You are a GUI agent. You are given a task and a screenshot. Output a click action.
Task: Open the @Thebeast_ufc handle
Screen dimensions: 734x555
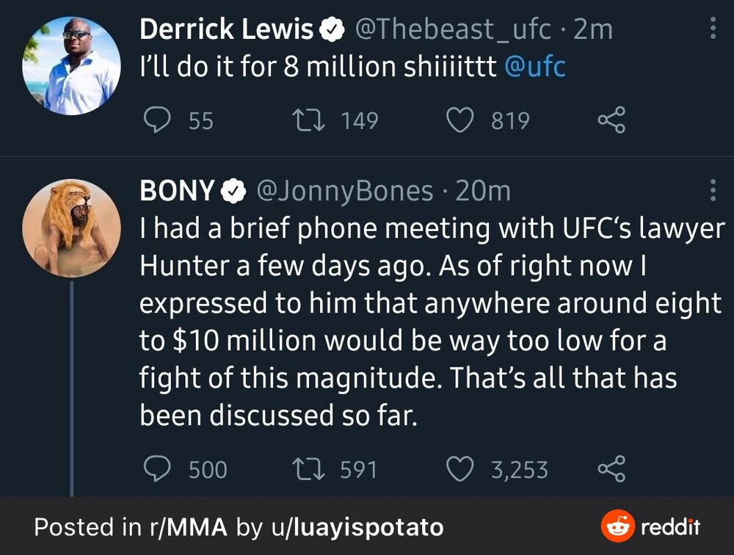tap(453, 29)
